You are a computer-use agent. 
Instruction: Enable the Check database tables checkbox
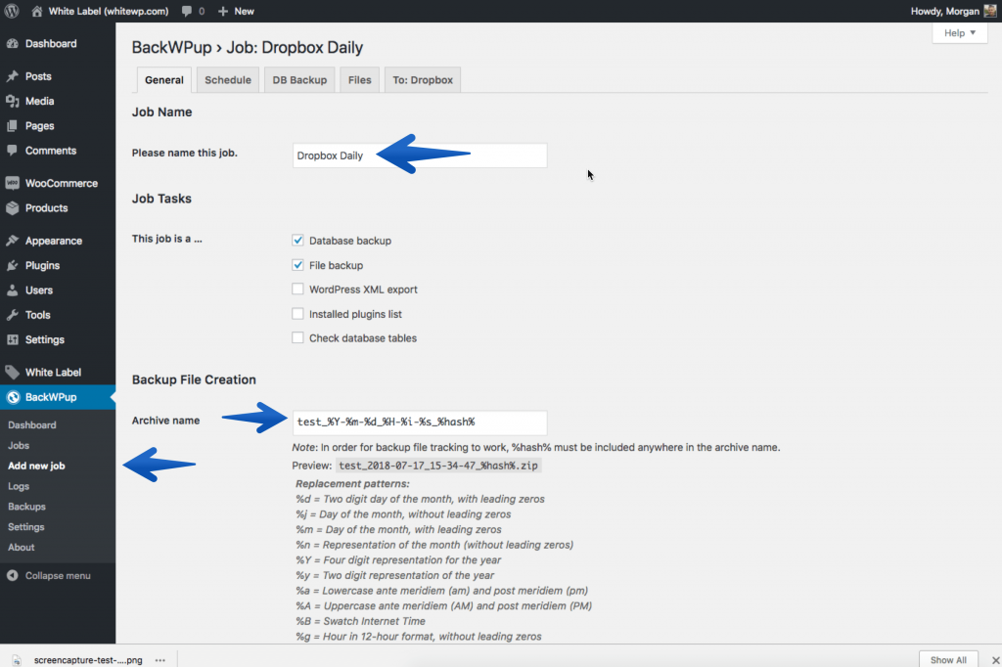pyautogui.click(x=297, y=338)
